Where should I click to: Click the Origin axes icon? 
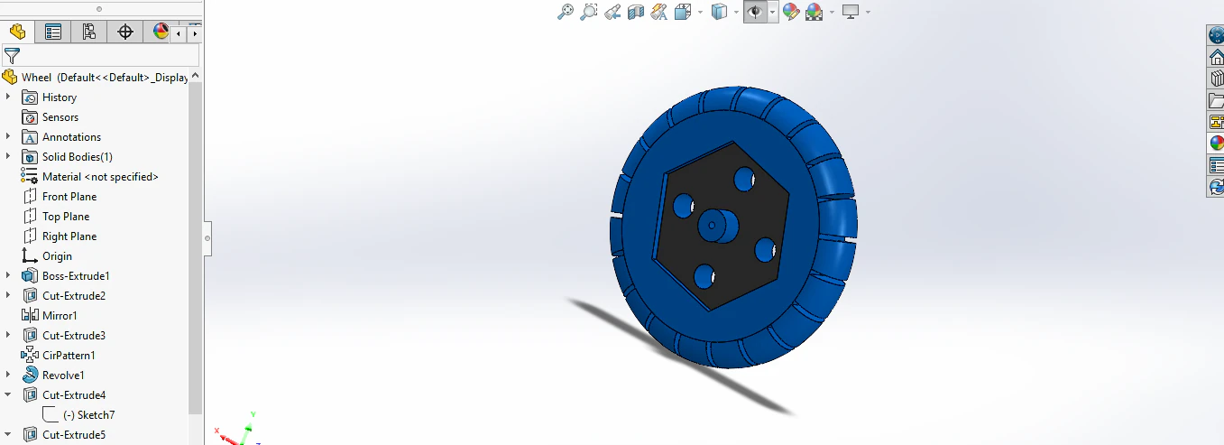coord(29,256)
